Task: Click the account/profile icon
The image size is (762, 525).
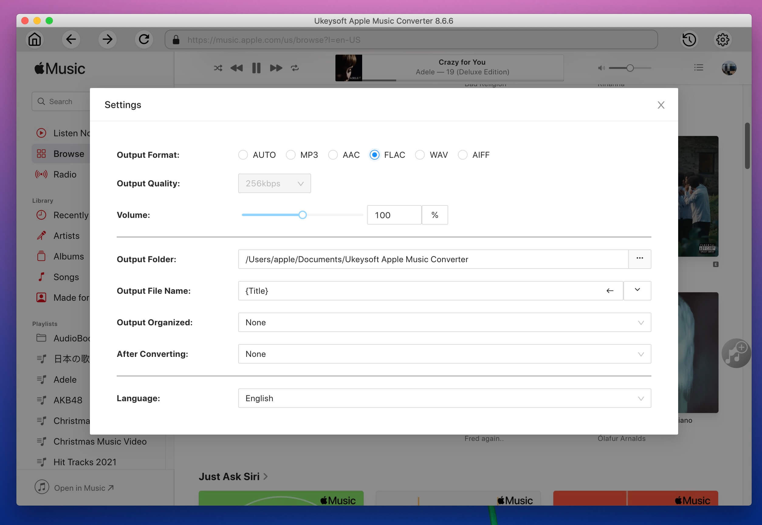Action: [x=728, y=68]
